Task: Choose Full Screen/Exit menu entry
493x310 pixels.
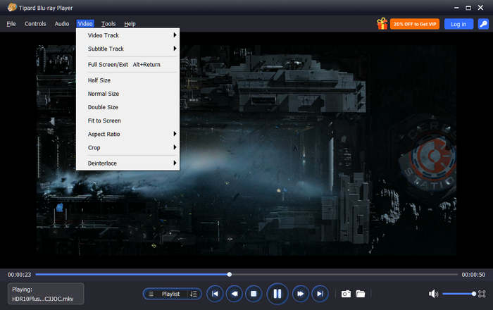Action: (x=128, y=64)
